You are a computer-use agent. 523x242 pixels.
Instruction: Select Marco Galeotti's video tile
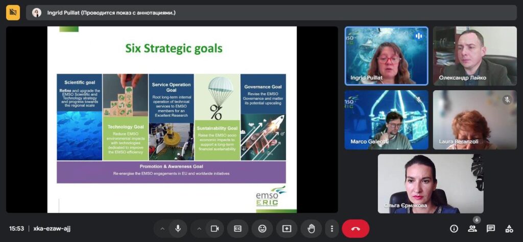[386, 120]
